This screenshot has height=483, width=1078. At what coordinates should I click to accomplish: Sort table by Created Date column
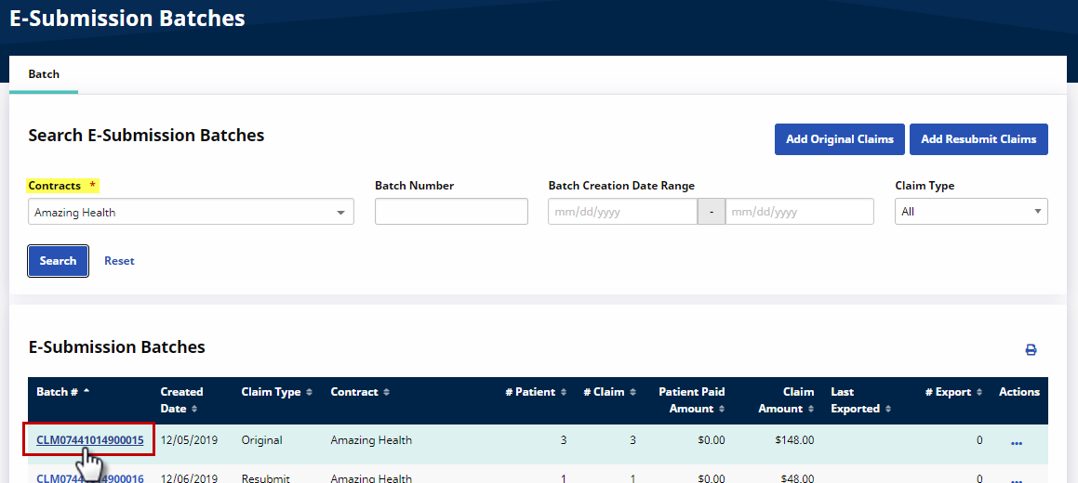coord(181,400)
